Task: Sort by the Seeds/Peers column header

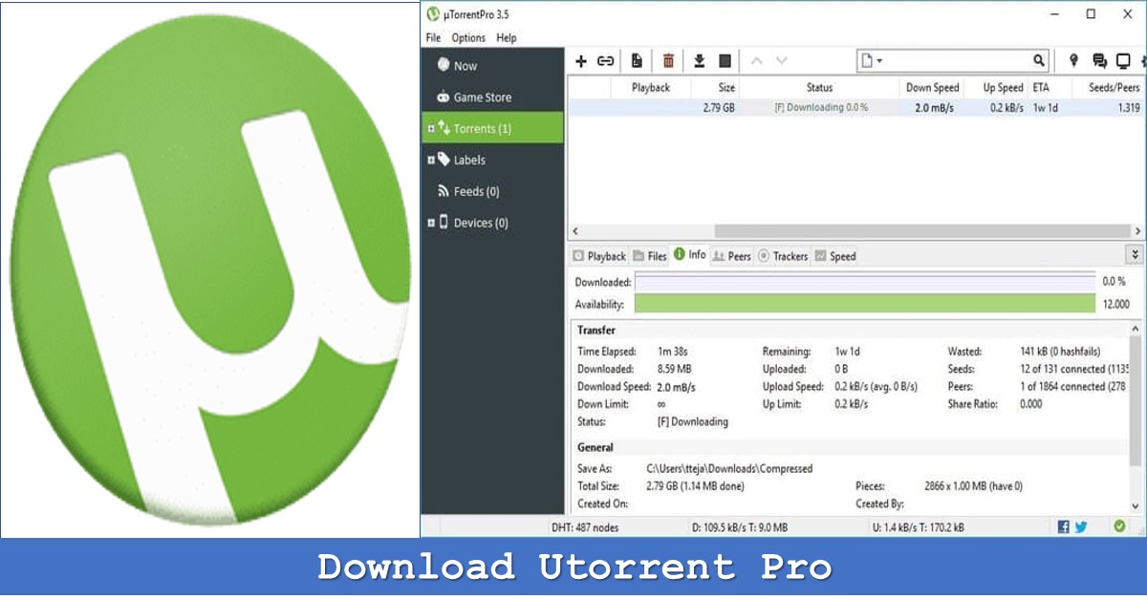Action: click(1114, 87)
